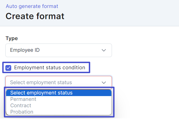Viewport: 179px width, 125px height.
Task: Click the blue checkmark icon
Action: (x=9, y=68)
